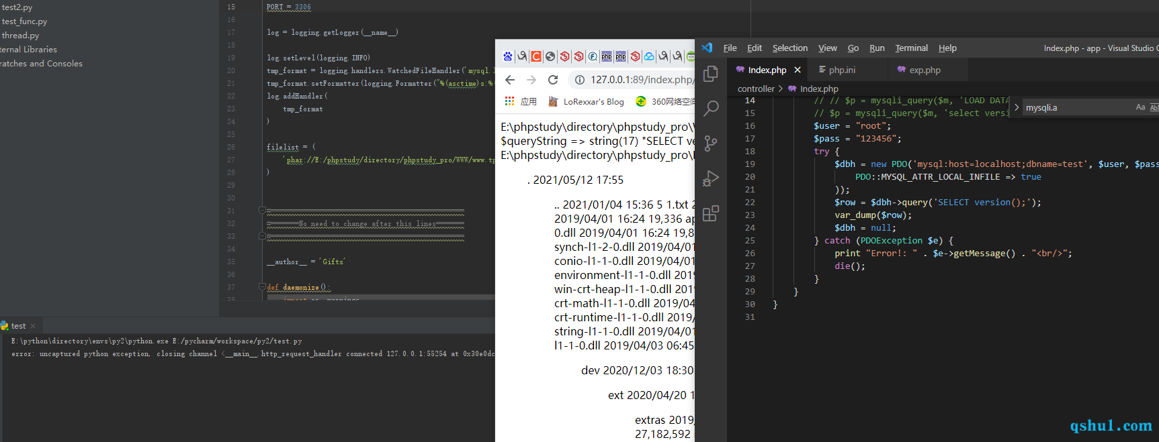Image resolution: width=1159 pixels, height=442 pixels.
Task: Open the Terminal menu in VS Code
Action: 911,48
